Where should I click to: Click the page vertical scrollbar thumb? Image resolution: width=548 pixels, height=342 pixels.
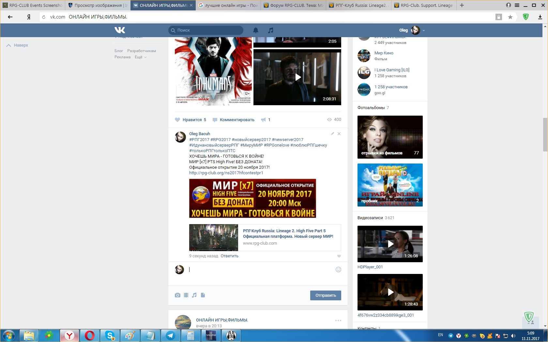(545, 135)
